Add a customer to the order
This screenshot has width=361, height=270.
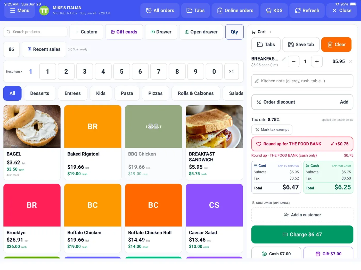click(x=302, y=215)
